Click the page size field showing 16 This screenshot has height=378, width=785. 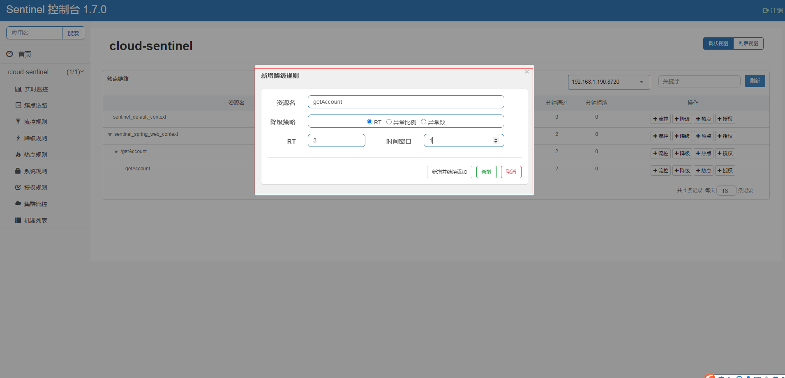[x=726, y=191]
